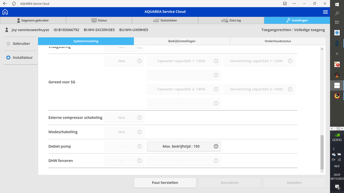Click the scrollbar down arrow of settings list

click(x=322, y=171)
